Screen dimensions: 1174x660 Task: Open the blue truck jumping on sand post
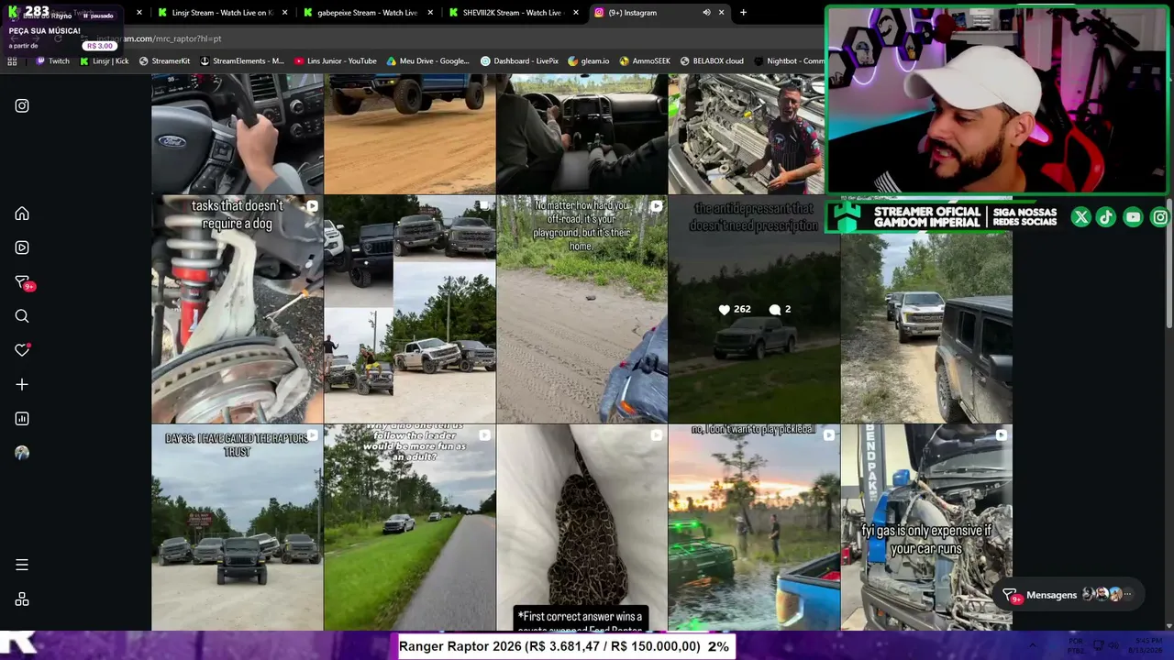[410, 134]
